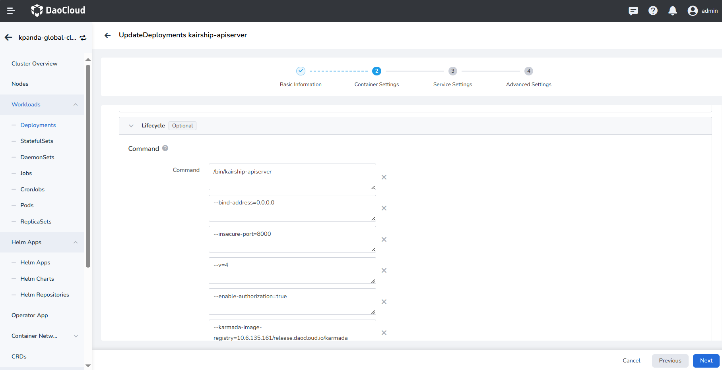Switch to the Service Settings step
The image size is (722, 370).
[452, 71]
